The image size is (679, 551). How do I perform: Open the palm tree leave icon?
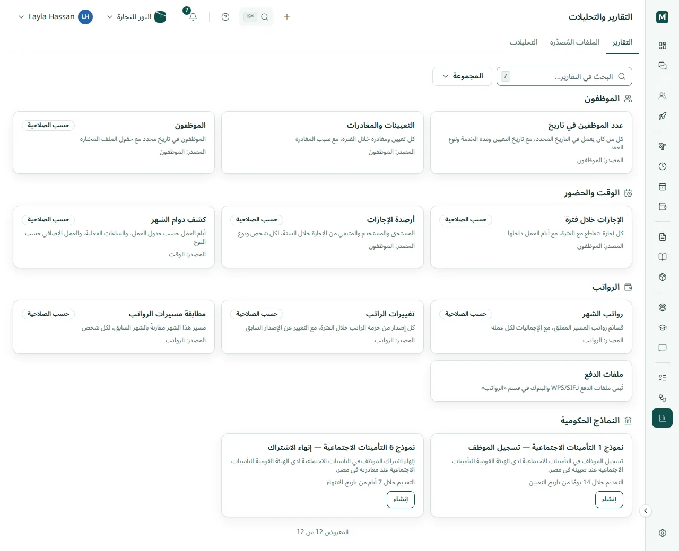click(662, 146)
